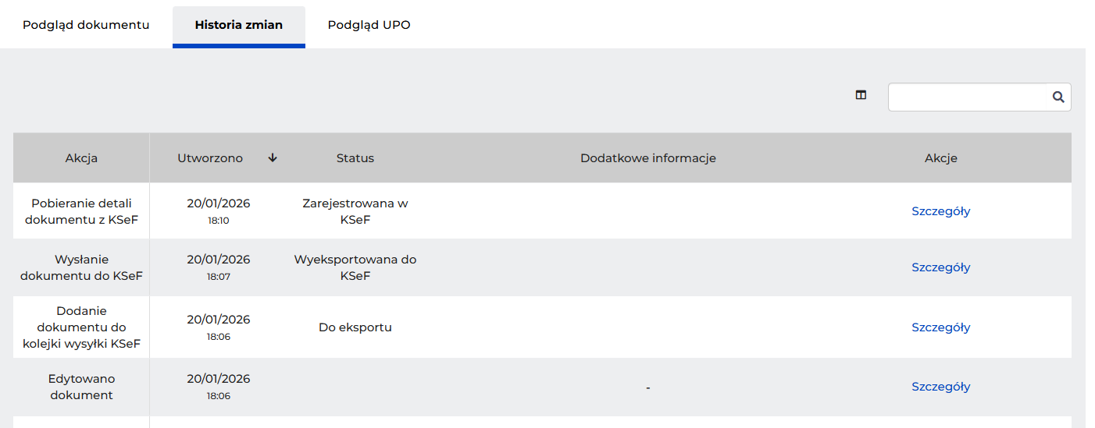This screenshot has width=1095, height=428.
Task: Click the magnifying glass search icon
Action: tap(1058, 97)
